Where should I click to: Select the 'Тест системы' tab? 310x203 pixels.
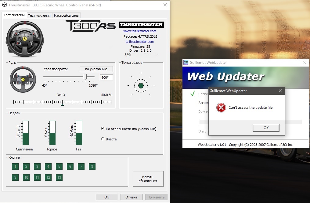point(14,15)
